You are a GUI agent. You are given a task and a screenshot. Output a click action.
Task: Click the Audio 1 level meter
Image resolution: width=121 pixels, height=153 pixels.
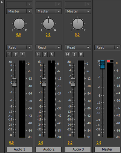[x=22, y=101]
